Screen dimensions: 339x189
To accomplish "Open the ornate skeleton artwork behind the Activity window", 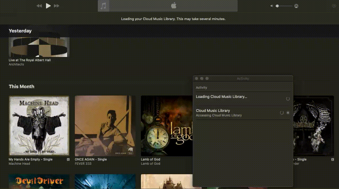I will pyautogui.click(x=313, y=126).
